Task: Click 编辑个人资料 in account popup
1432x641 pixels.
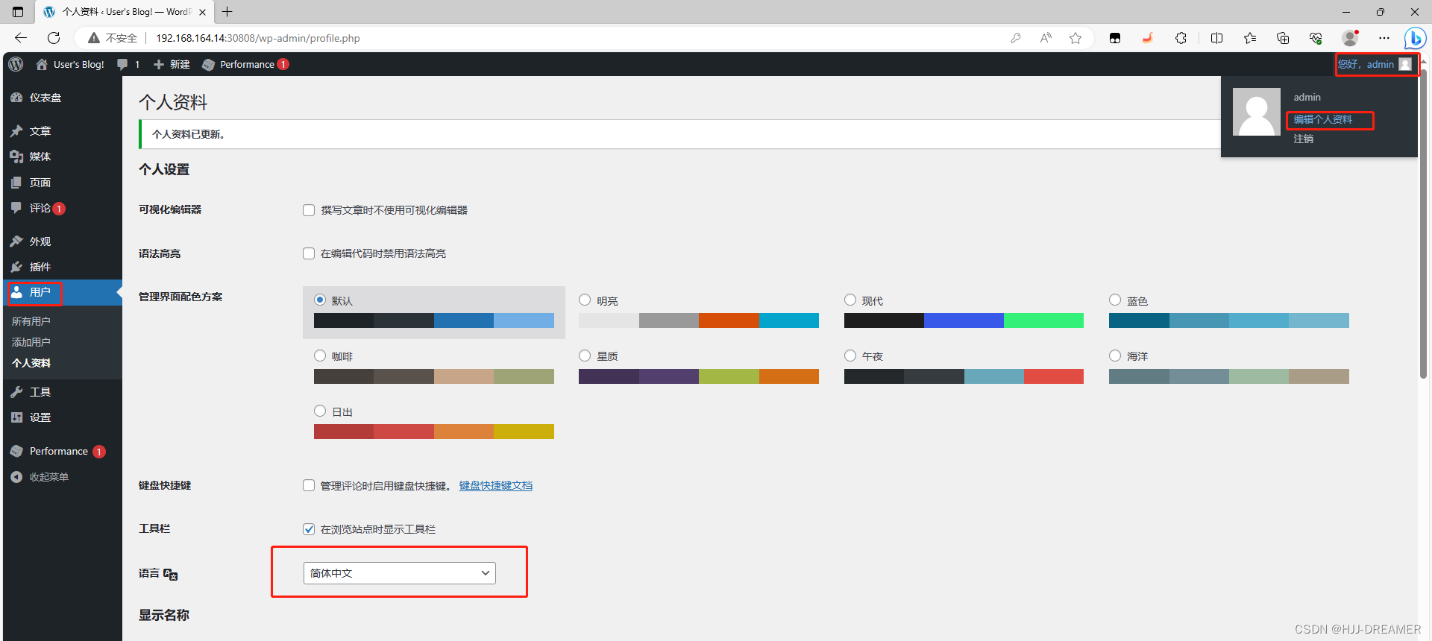Action: coord(1322,119)
